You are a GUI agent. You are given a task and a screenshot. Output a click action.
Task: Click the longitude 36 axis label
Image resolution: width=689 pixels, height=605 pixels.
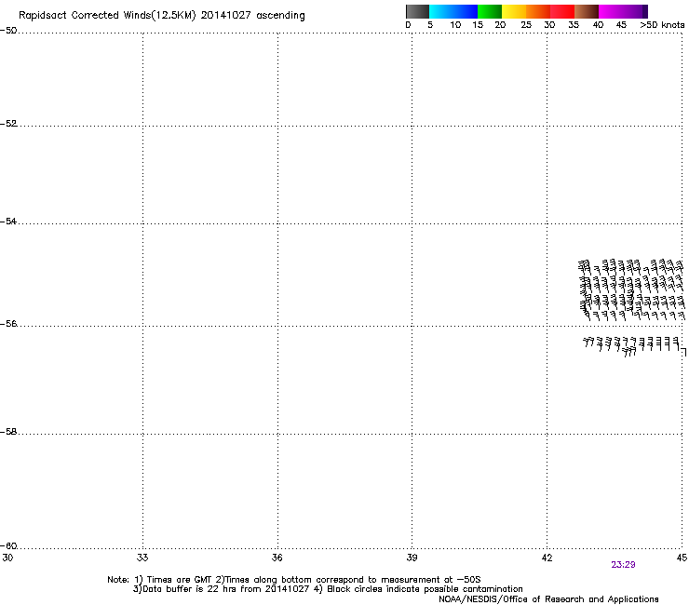point(277,558)
